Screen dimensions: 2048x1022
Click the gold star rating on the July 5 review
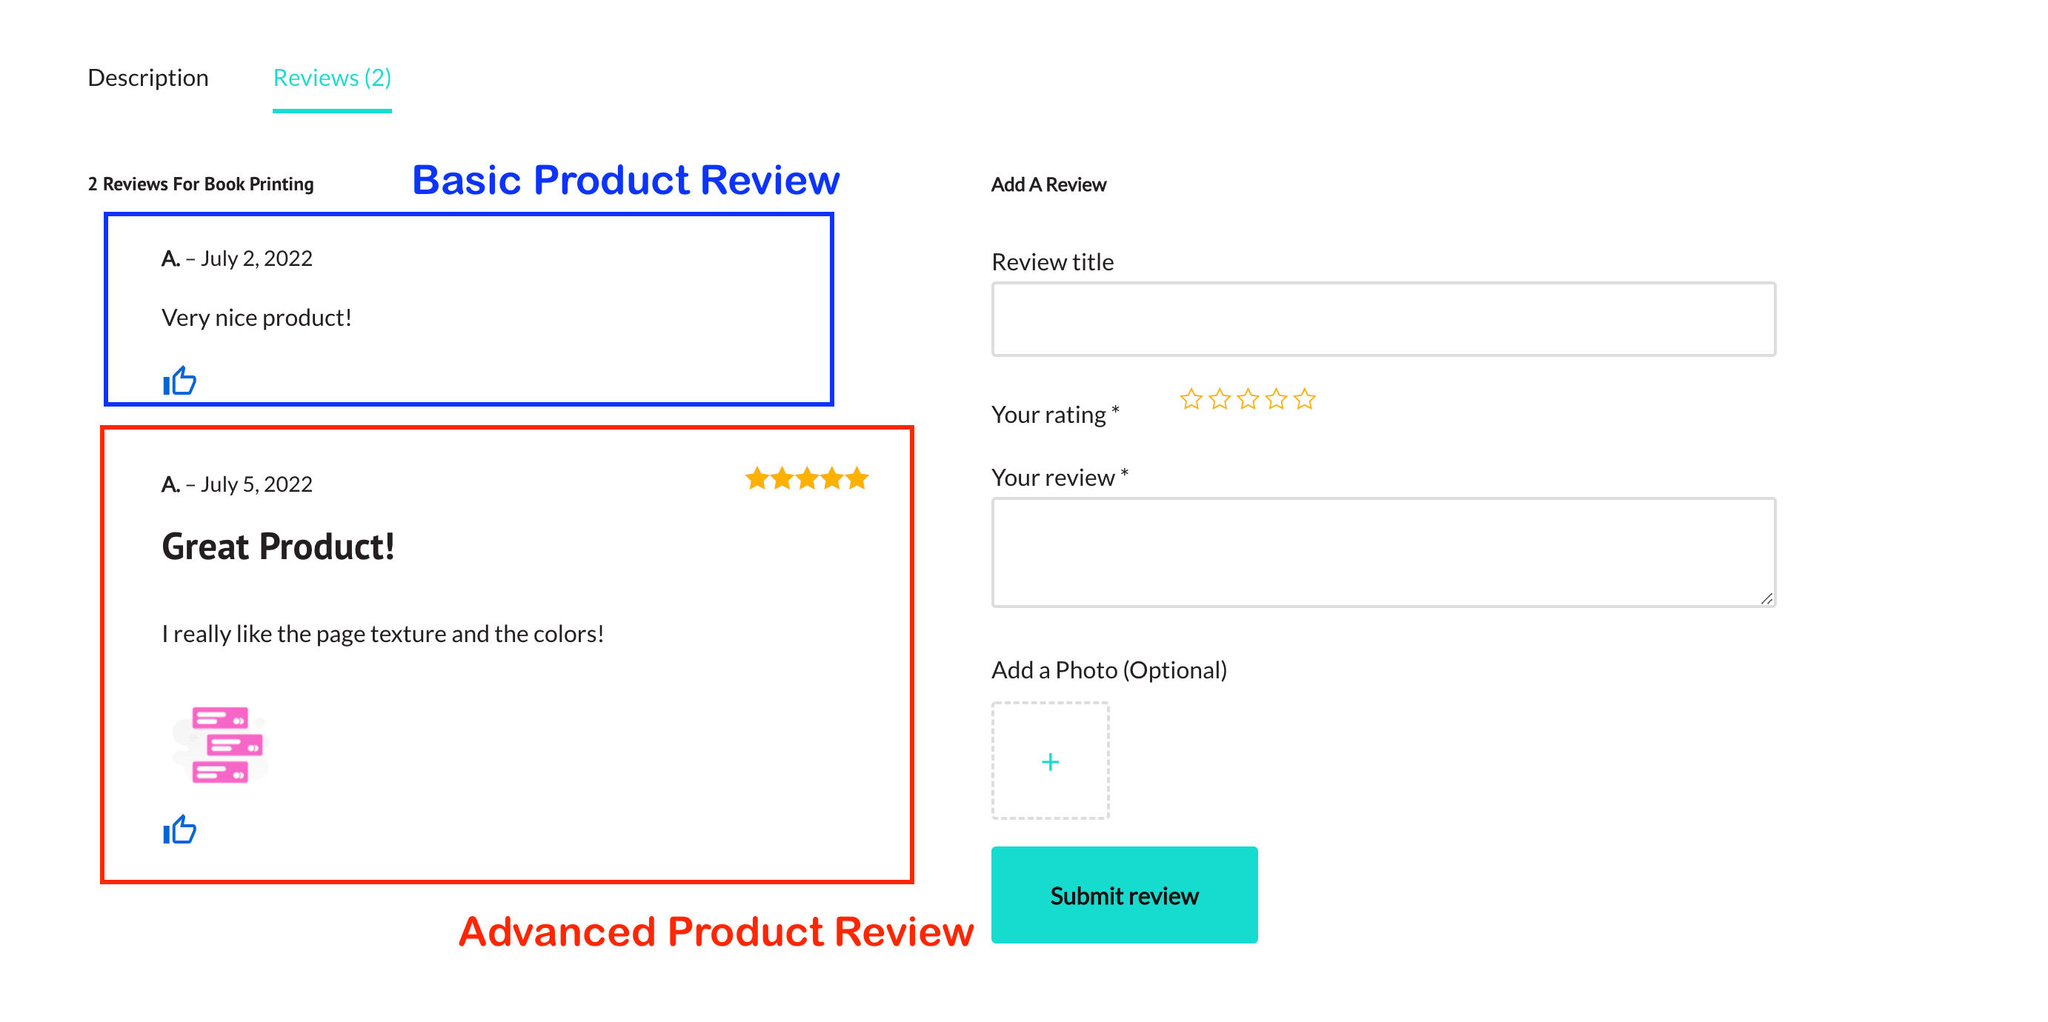click(x=806, y=478)
